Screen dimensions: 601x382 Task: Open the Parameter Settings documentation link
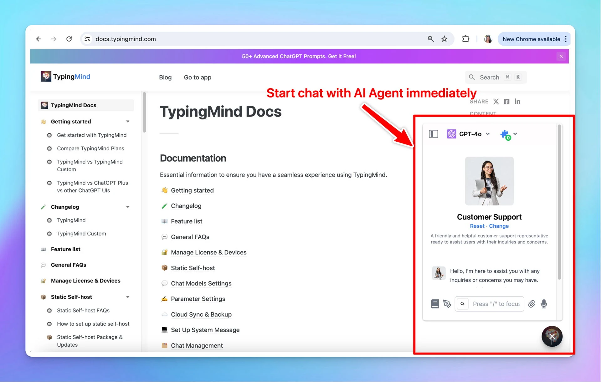198,299
